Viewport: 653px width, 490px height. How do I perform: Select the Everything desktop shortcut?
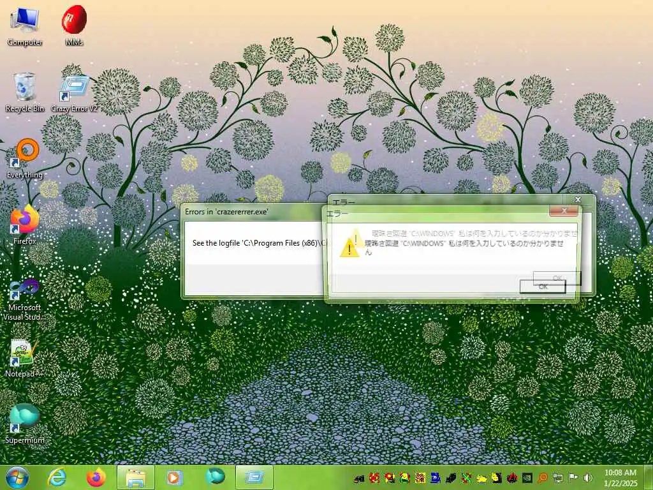click(x=25, y=159)
